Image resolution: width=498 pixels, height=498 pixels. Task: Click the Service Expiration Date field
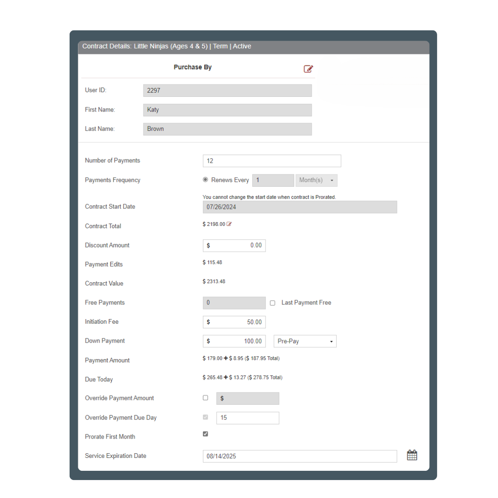pyautogui.click(x=300, y=456)
